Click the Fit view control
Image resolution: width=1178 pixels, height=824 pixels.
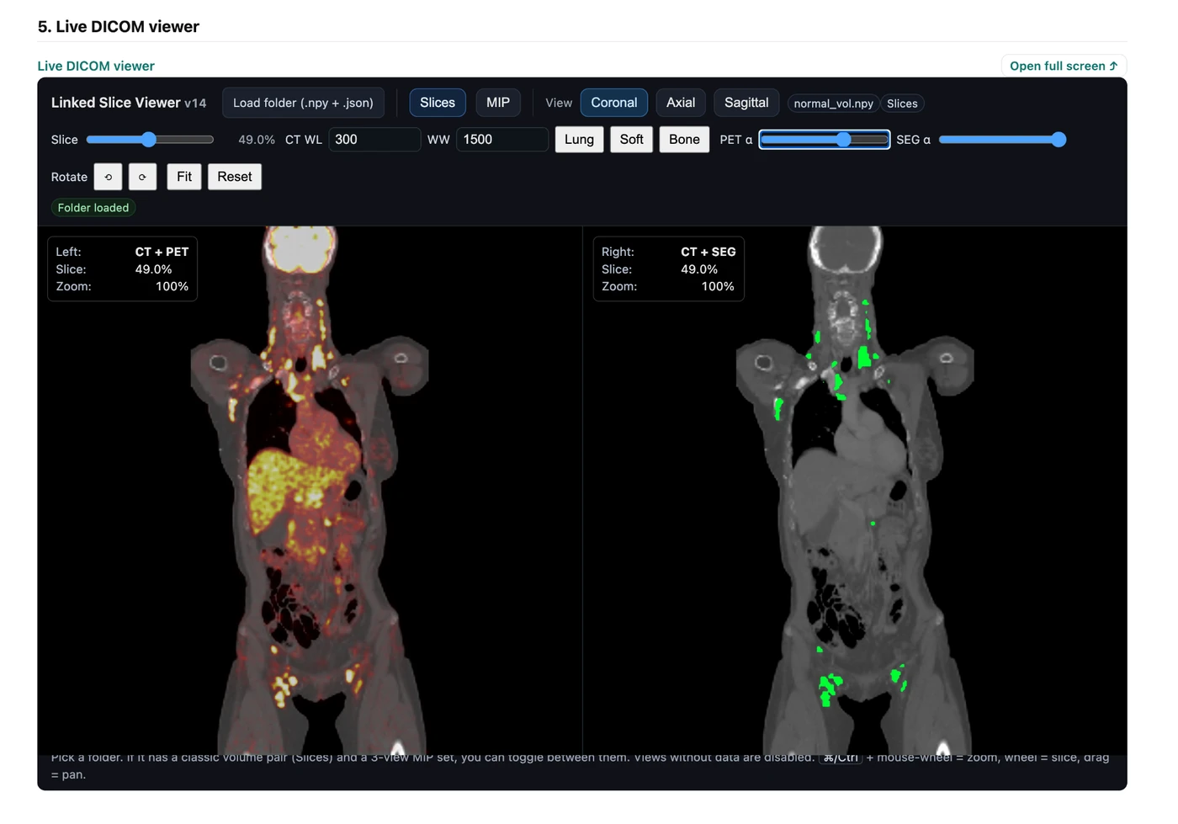(183, 177)
